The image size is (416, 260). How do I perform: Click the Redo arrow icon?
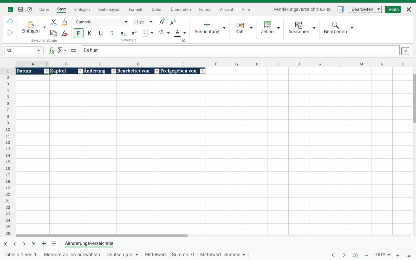coord(10,33)
